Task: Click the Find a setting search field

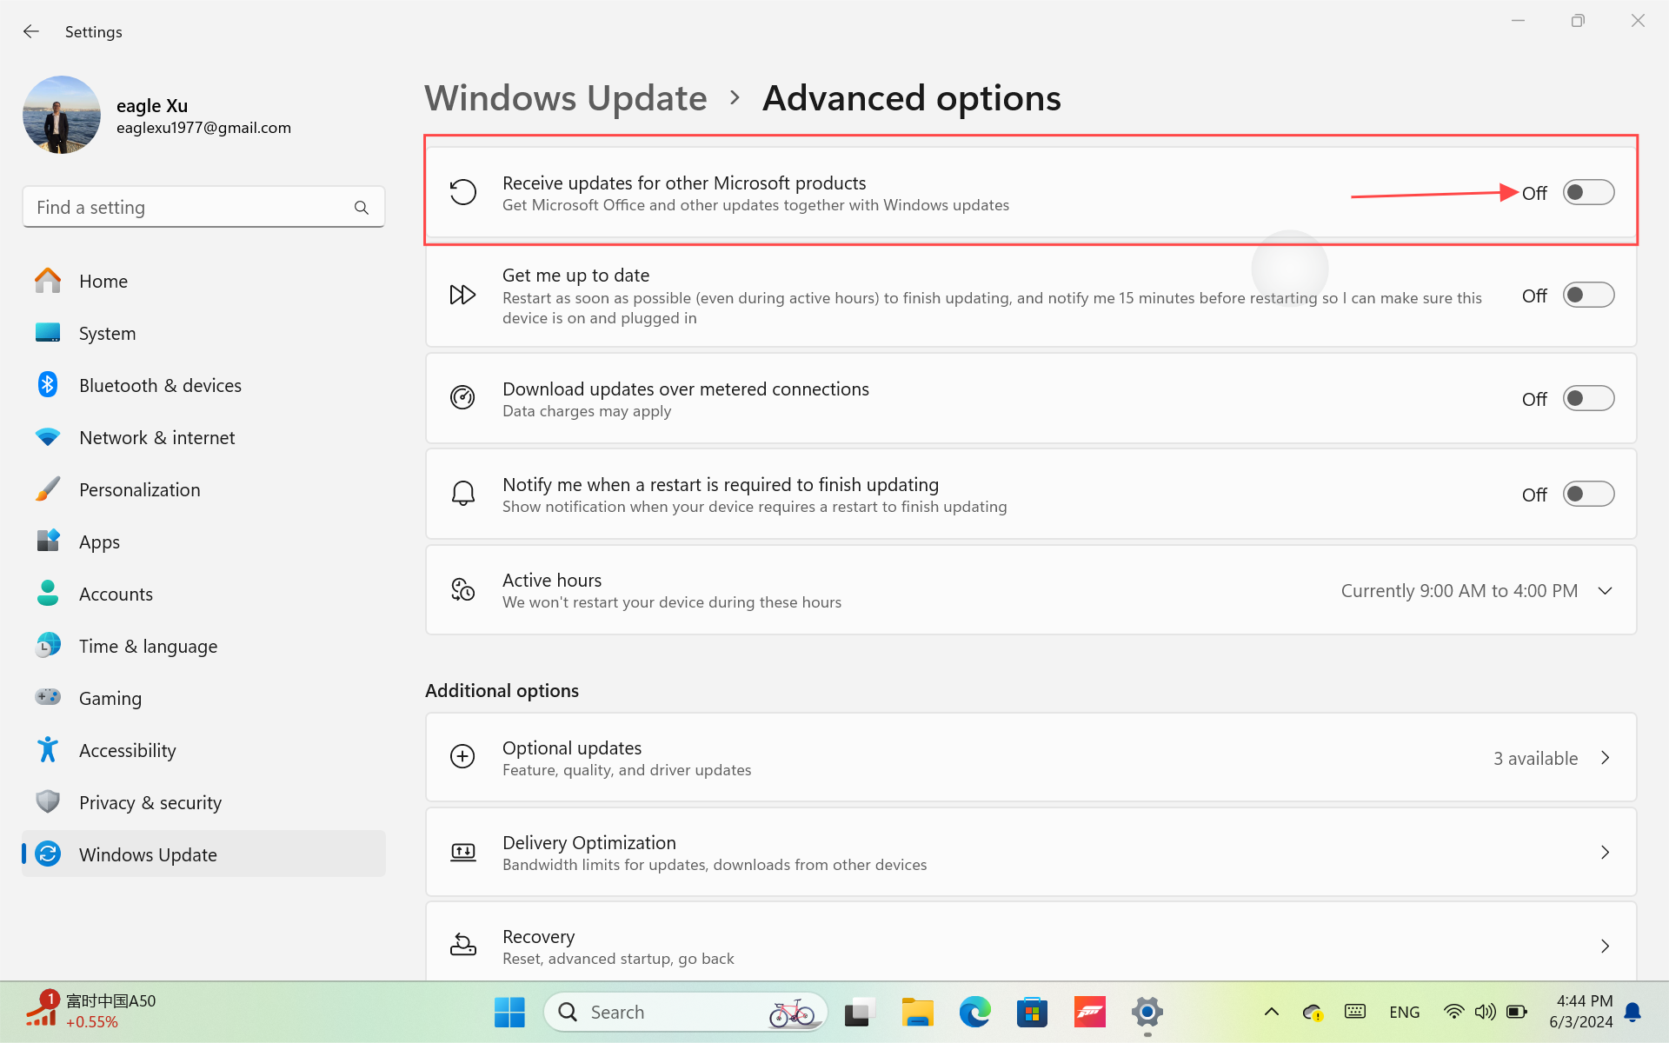Action: pos(203,207)
